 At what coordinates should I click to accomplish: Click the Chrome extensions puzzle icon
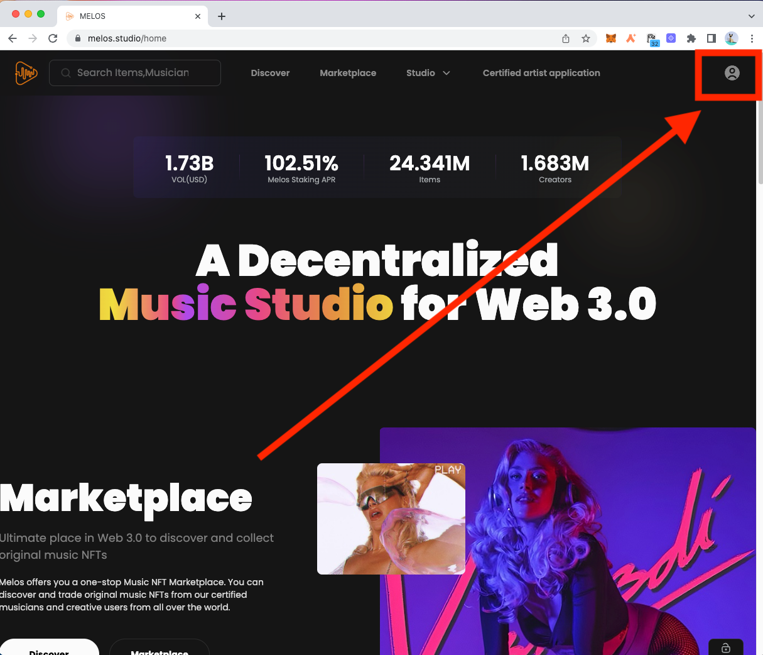tap(691, 38)
